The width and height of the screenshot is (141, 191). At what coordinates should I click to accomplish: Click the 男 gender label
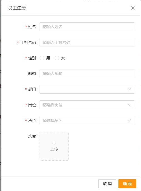pyautogui.click(x=48, y=58)
